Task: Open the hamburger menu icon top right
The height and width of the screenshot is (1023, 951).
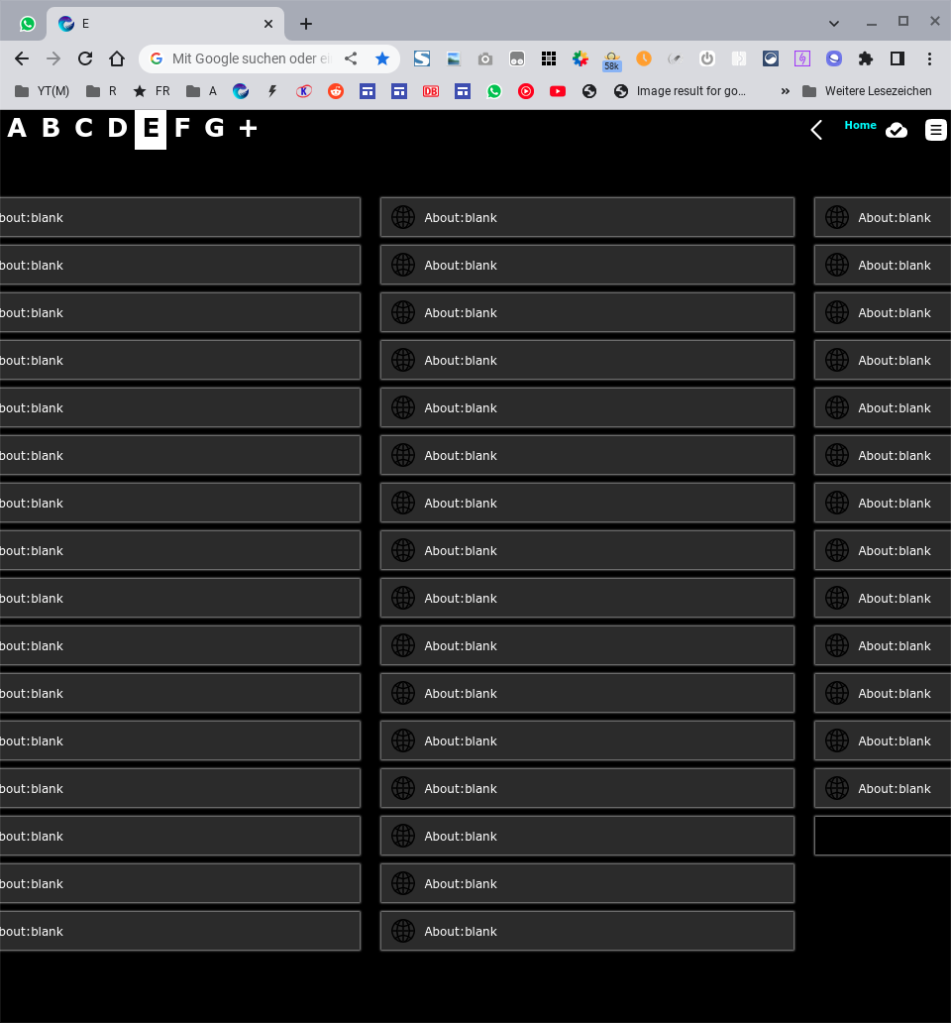Action: (x=935, y=129)
